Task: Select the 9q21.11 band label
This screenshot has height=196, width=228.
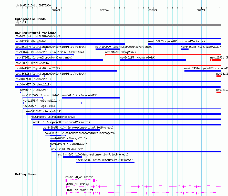Action: tap(21, 22)
